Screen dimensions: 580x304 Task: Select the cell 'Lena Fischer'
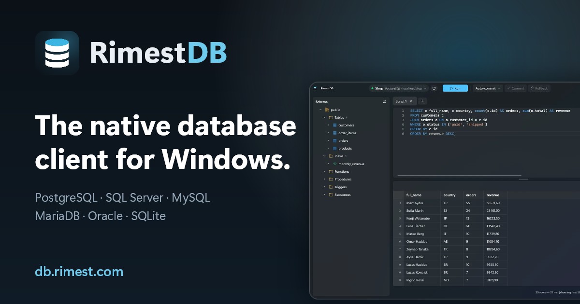pos(422,226)
